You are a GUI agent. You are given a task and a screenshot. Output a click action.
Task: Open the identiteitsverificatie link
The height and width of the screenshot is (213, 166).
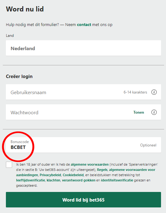117,180
